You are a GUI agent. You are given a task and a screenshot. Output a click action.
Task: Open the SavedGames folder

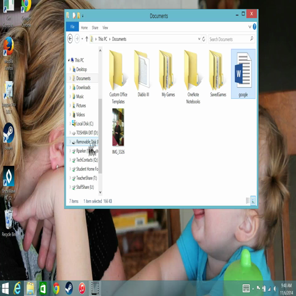pos(218,73)
